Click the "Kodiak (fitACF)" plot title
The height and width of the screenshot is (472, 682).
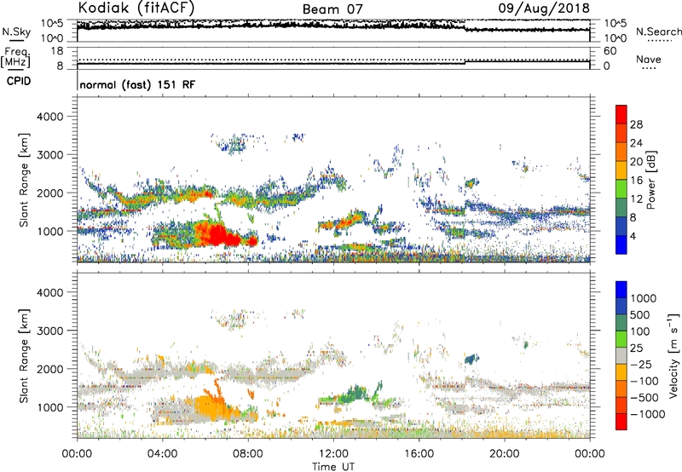pos(136,9)
